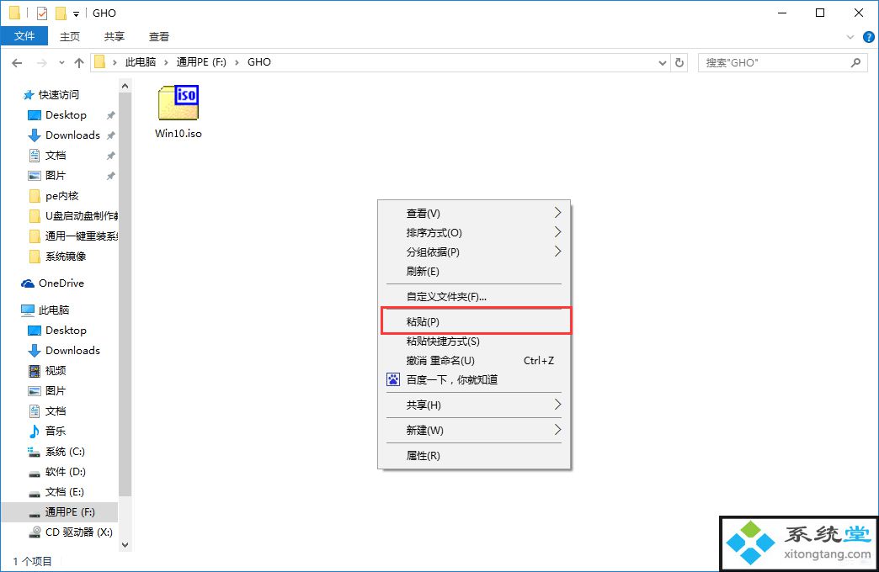Switch to the 查看 ribbon tab
Image resolution: width=879 pixels, height=572 pixels.
pos(158,37)
